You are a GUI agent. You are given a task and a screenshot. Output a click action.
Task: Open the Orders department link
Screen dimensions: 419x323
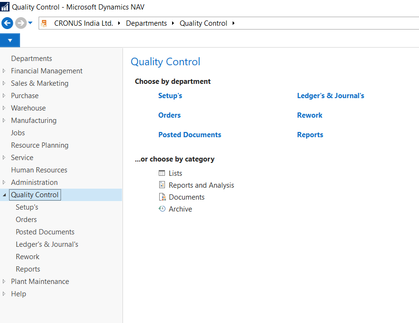[169, 115]
